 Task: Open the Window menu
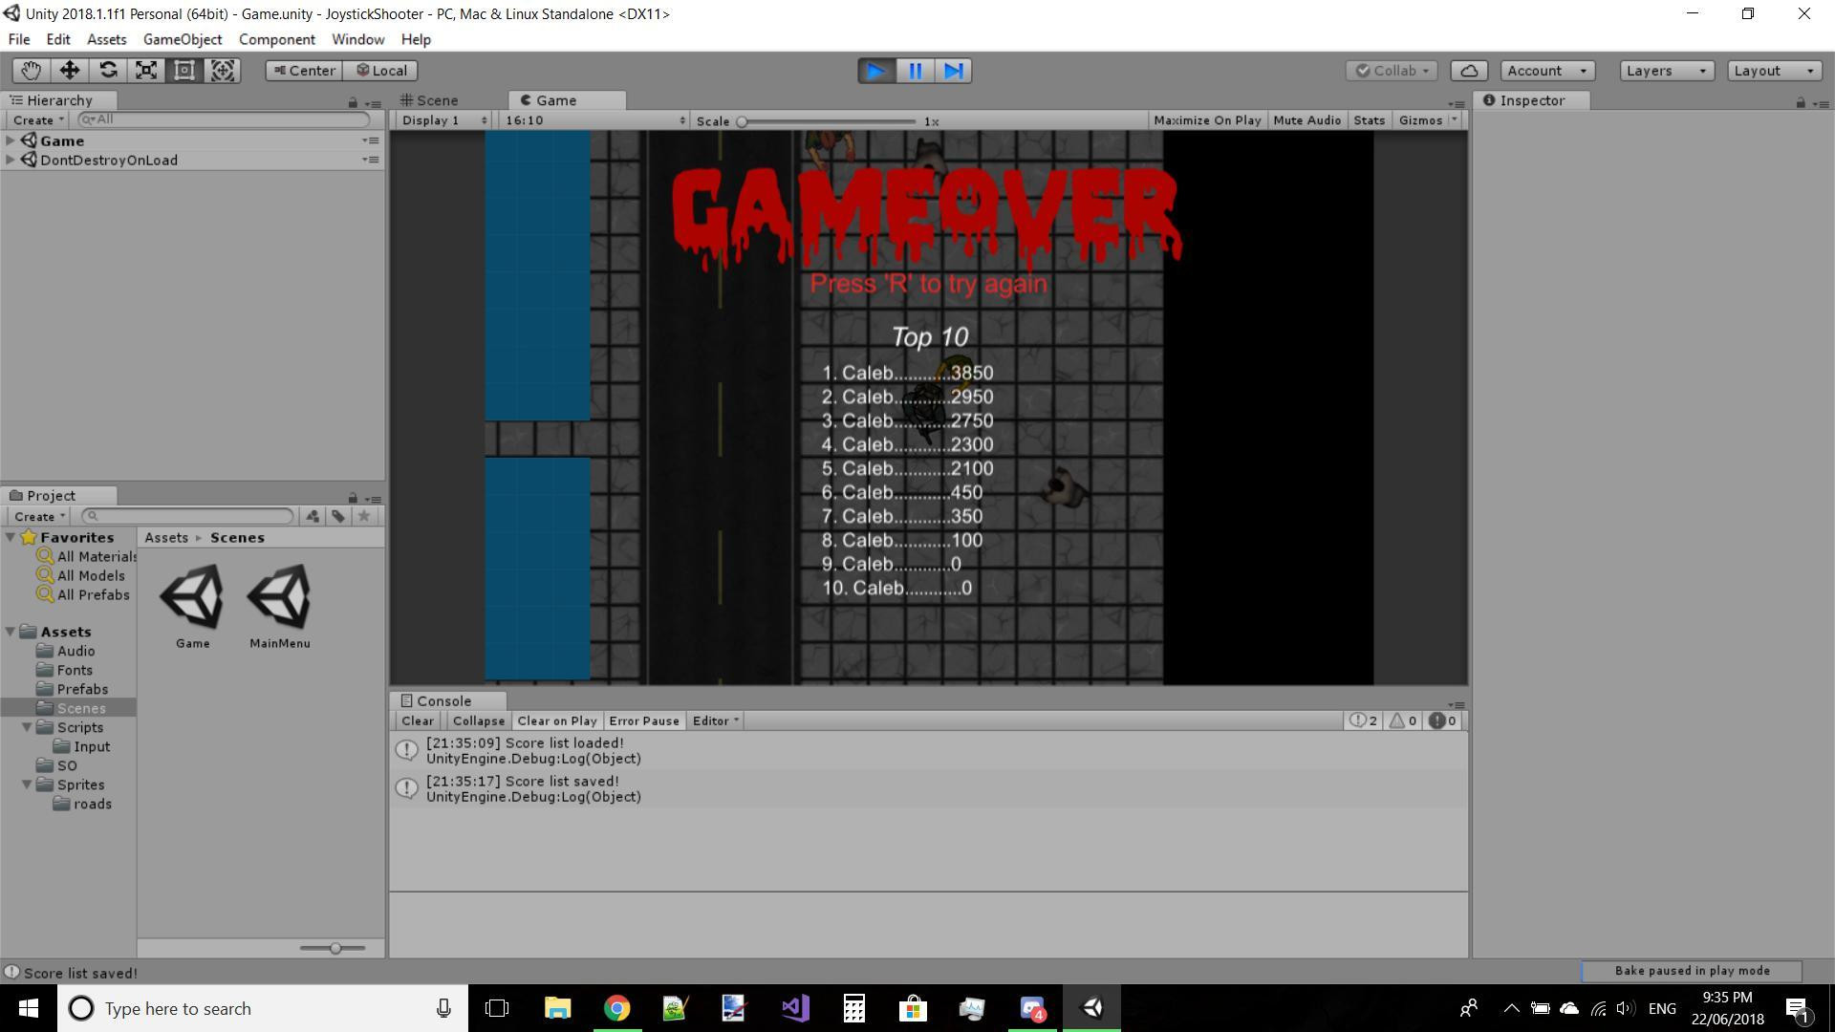pyautogui.click(x=358, y=39)
